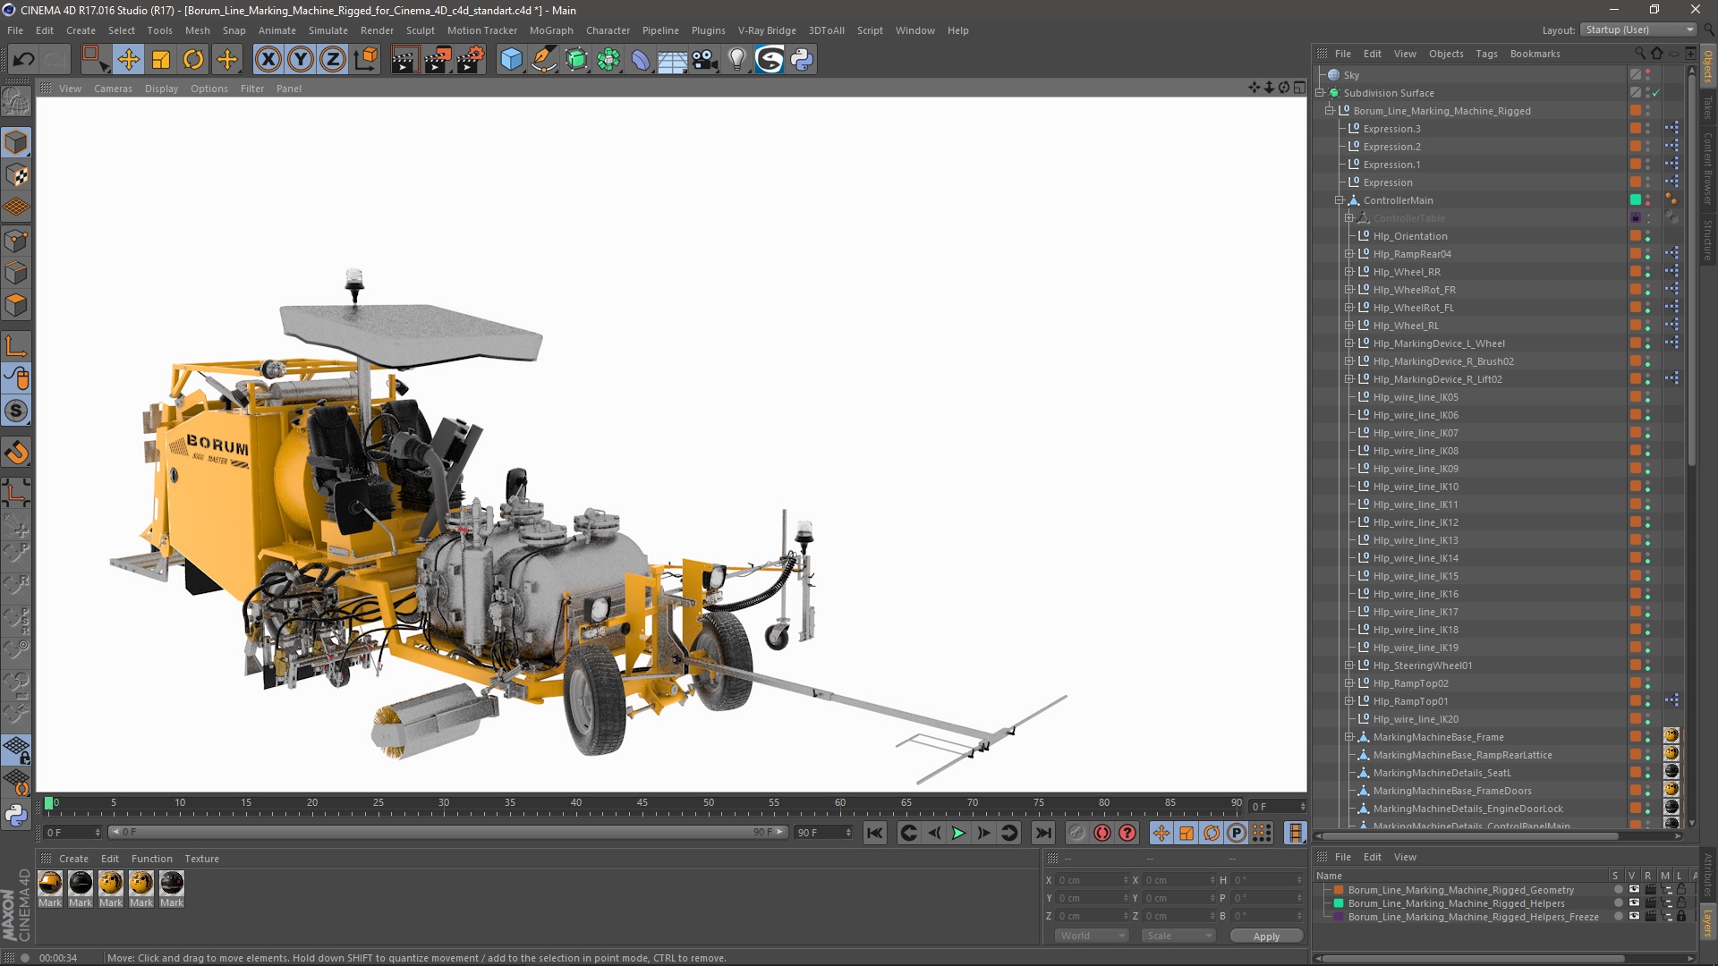Toggle visibility of Rigged_Geometry layer

pyautogui.click(x=1634, y=890)
